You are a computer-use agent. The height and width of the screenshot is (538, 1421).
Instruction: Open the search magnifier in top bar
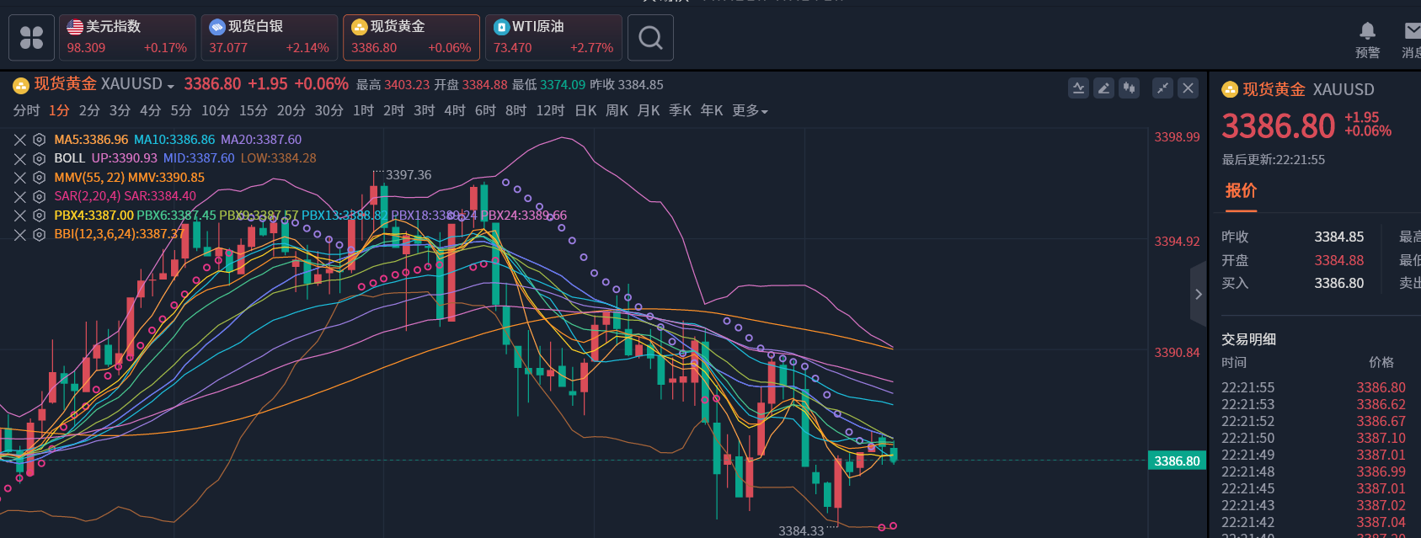(x=650, y=38)
